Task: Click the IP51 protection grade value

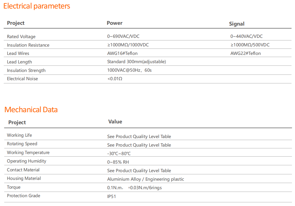Action: pos(111,196)
